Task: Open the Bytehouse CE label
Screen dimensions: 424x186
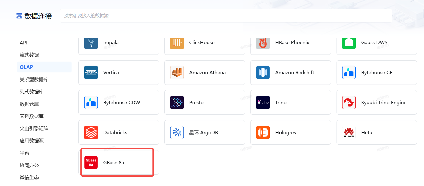Action: click(377, 72)
